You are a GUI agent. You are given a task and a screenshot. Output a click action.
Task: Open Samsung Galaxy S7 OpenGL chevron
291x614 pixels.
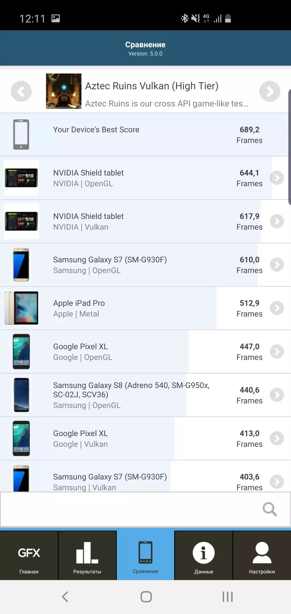[x=277, y=265]
